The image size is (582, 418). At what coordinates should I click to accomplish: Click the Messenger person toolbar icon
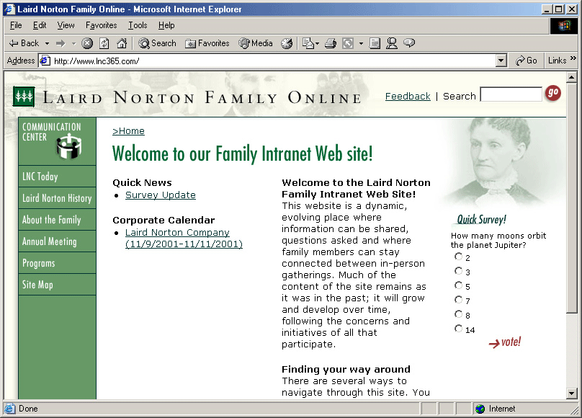[392, 43]
